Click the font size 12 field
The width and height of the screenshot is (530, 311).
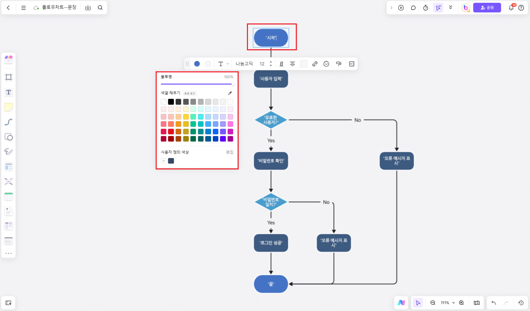[262, 64]
